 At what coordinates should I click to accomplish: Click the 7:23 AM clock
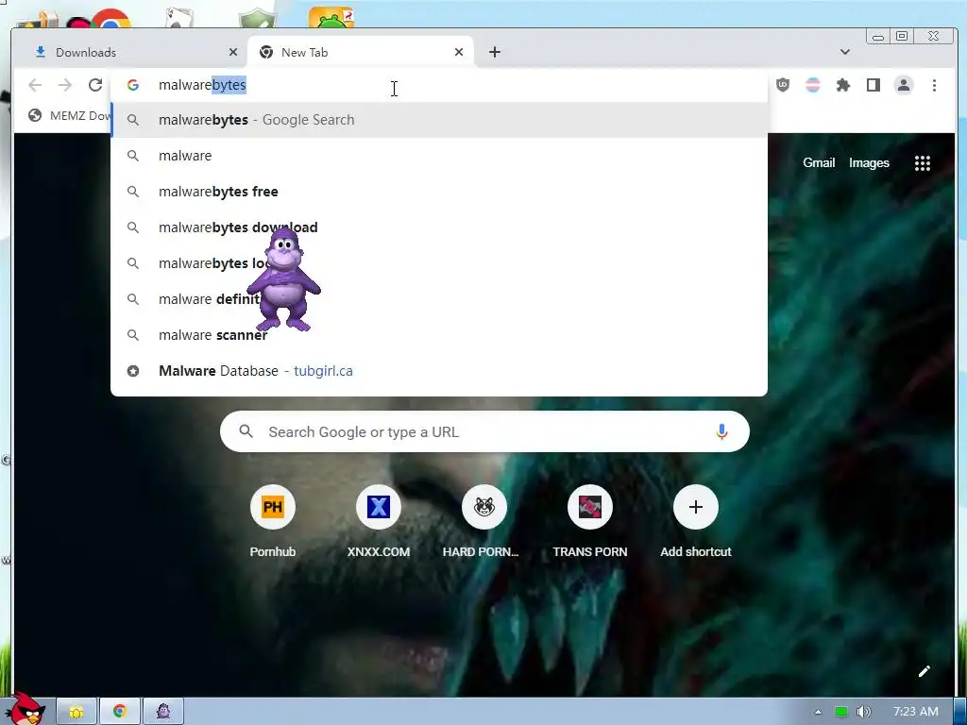coord(915,712)
